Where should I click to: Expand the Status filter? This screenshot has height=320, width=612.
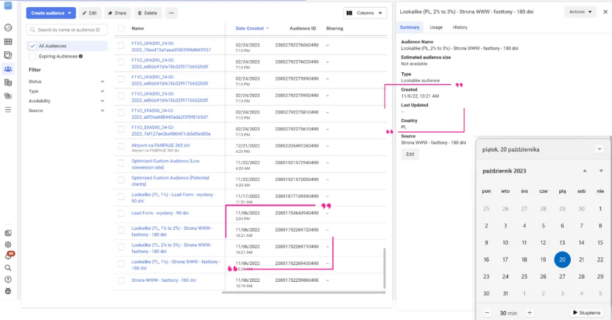[66, 81]
